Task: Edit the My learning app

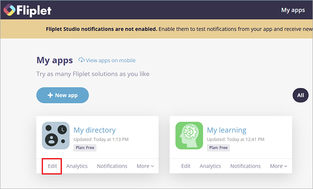Action: point(186,166)
